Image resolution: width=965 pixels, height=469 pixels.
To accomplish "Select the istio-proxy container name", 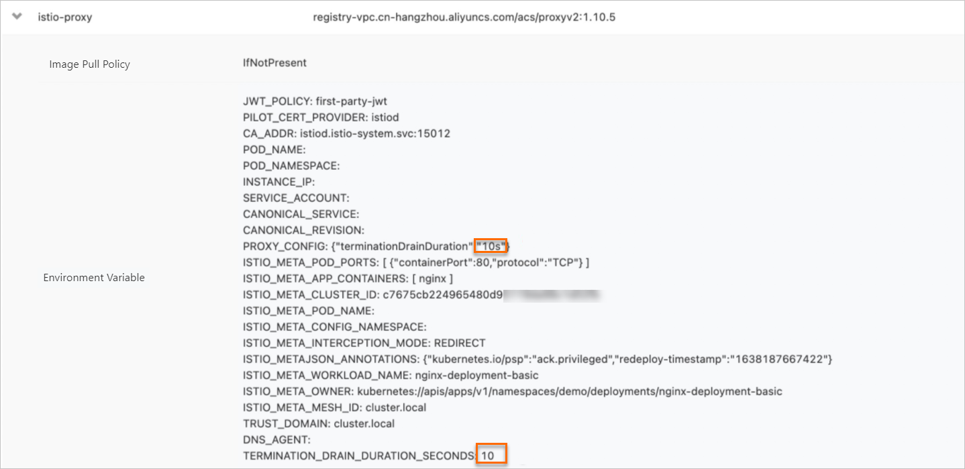I will tap(64, 17).
